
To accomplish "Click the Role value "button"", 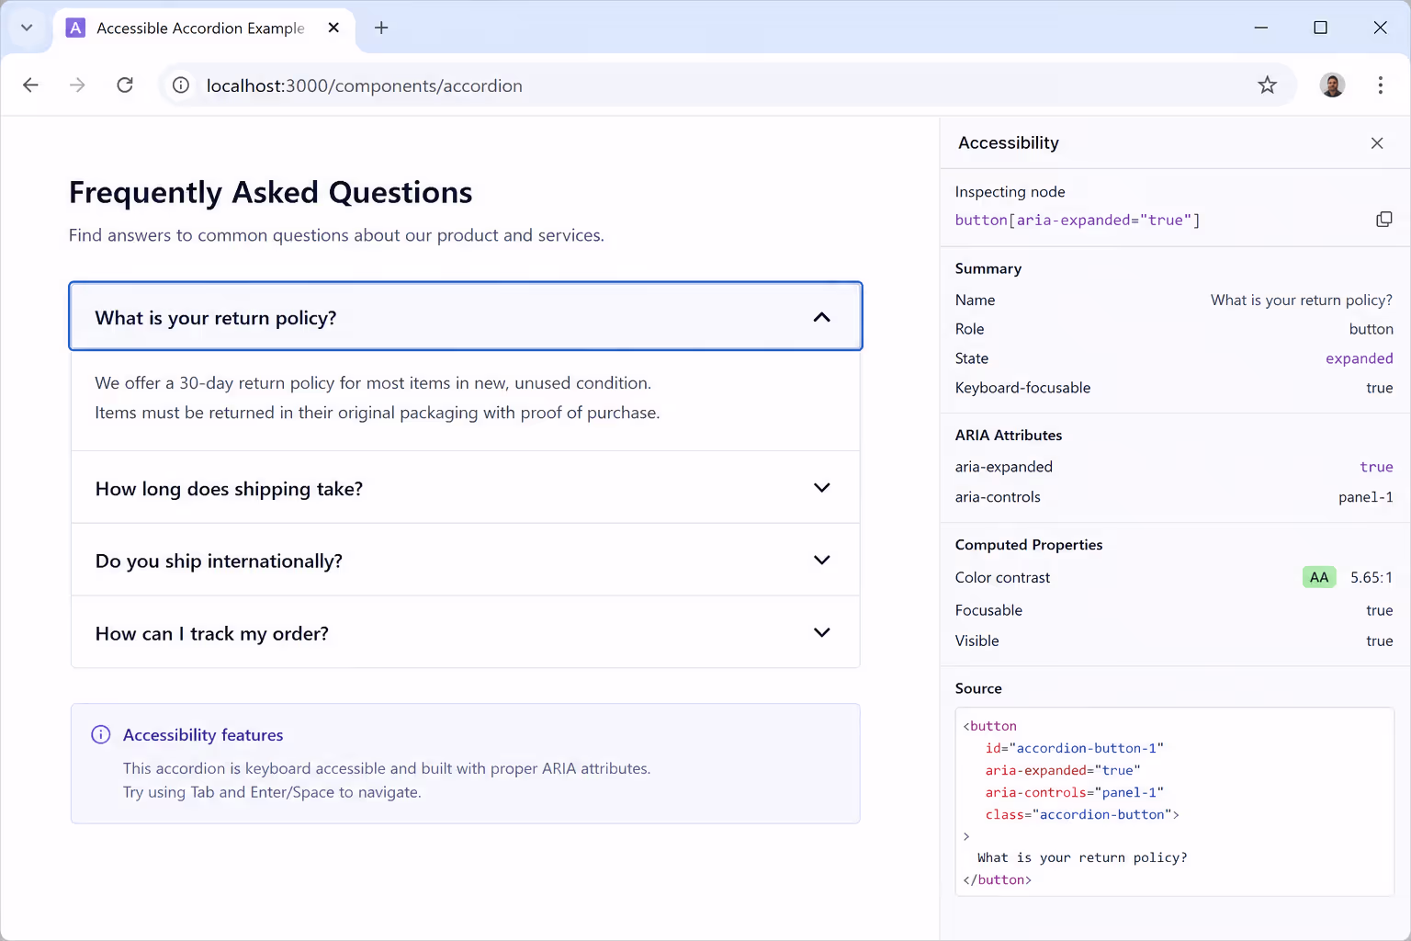I will 1371,329.
